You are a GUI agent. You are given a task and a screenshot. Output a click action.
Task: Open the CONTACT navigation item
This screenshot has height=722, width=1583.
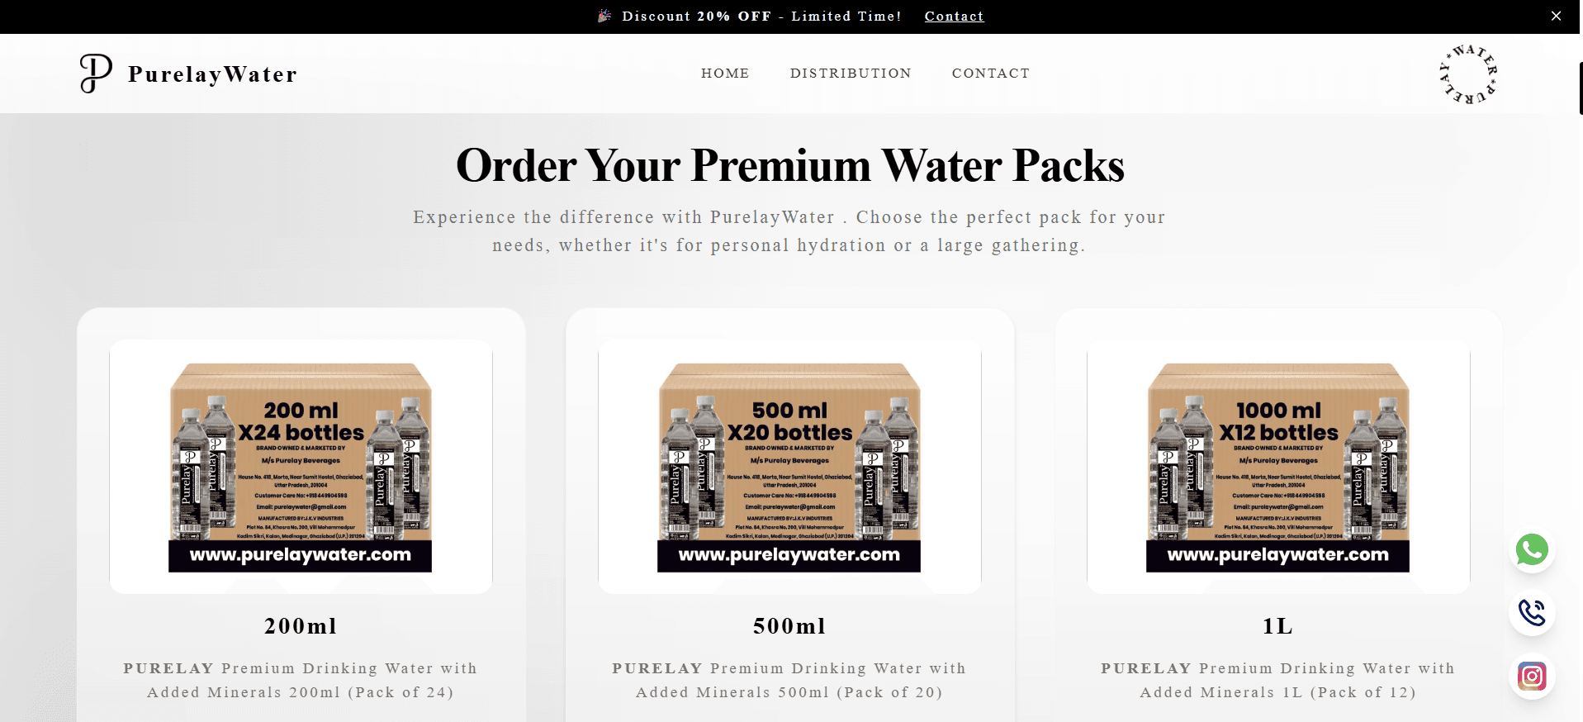pos(991,74)
